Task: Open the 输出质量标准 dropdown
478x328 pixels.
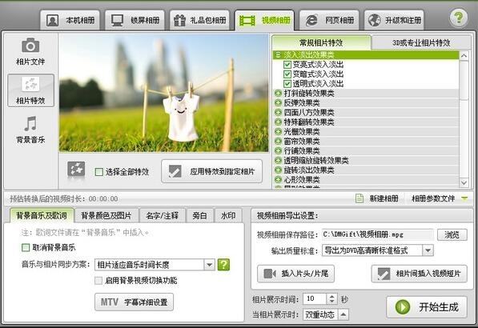Action: [x=428, y=250]
